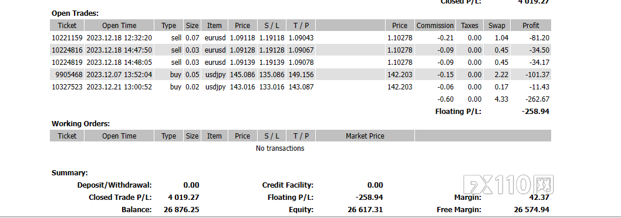The image size is (621, 218).
Task: Select the Commission column header
Action: (x=435, y=26)
